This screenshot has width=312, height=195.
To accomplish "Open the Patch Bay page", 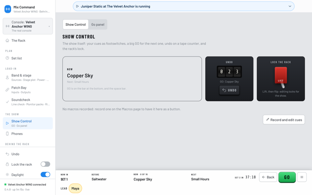I will (28, 90).
